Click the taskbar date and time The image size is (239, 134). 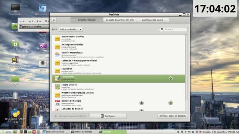219,132
